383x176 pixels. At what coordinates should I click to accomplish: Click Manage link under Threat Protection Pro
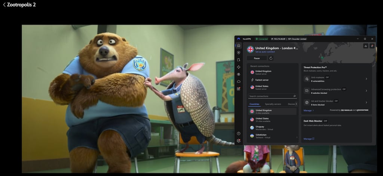[x=309, y=111]
